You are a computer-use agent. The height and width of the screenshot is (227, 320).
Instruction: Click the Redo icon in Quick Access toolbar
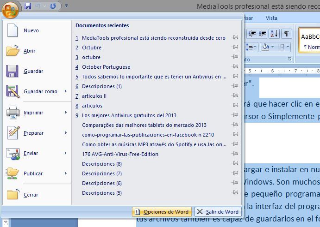click(x=53, y=6)
